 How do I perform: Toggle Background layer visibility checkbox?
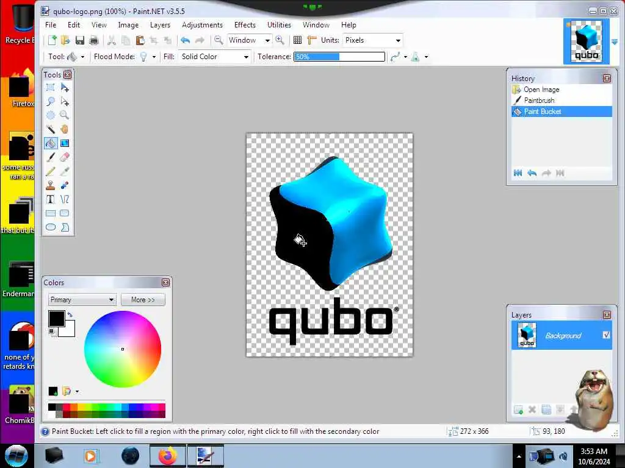pos(606,335)
